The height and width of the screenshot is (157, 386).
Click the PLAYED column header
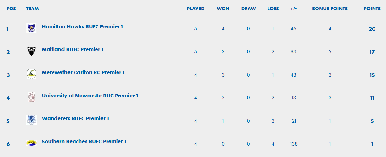click(196, 9)
